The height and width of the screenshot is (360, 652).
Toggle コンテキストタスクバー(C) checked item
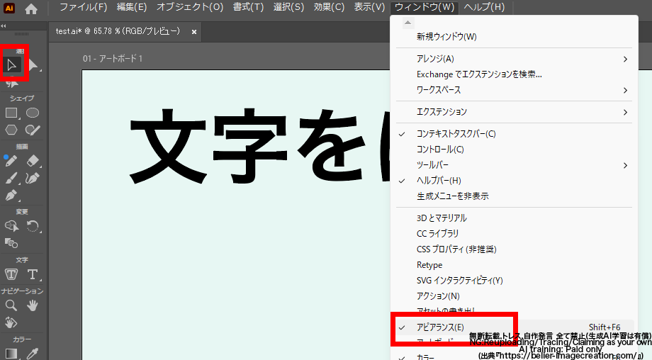514,134
